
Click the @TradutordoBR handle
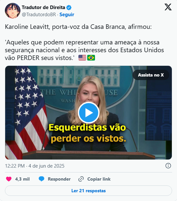click(39, 15)
